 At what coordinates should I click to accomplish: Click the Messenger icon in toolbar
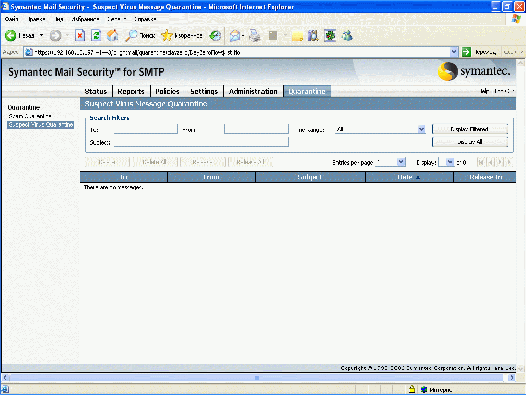point(347,35)
